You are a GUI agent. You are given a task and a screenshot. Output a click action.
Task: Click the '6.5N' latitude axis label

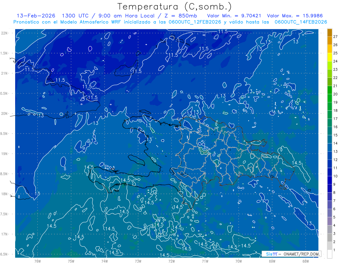(x=4, y=254)
